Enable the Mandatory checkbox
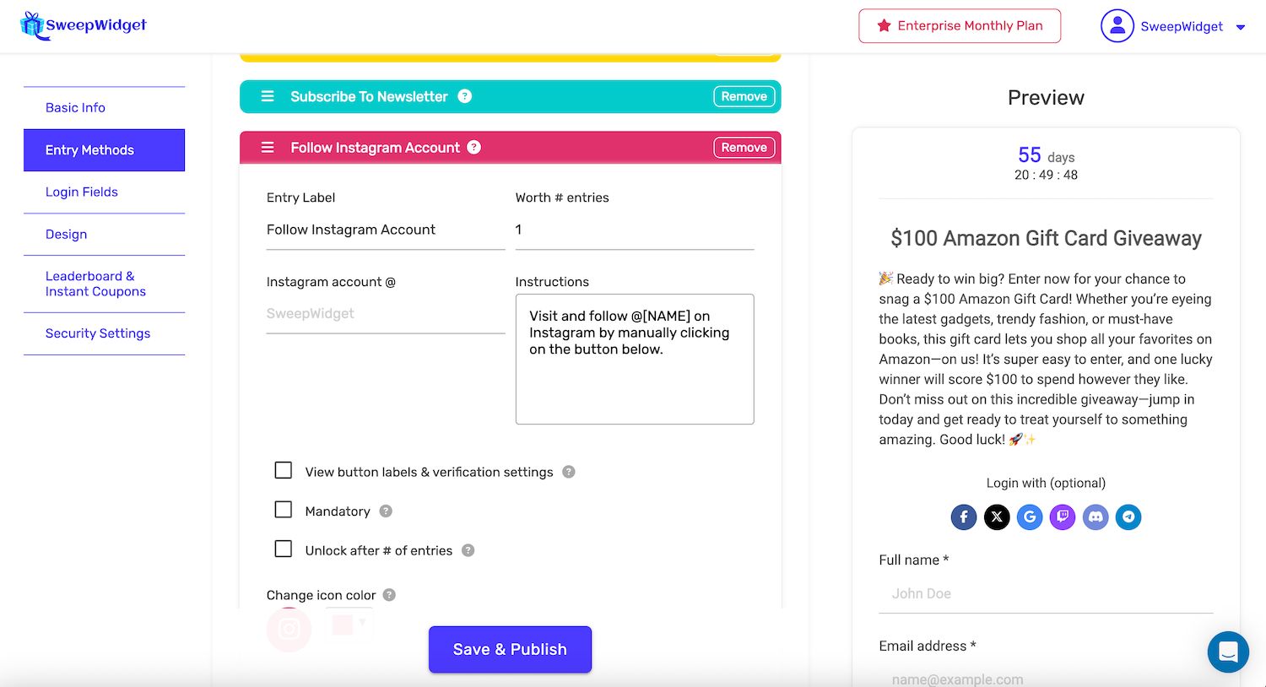This screenshot has height=687, width=1266. pyautogui.click(x=283, y=509)
